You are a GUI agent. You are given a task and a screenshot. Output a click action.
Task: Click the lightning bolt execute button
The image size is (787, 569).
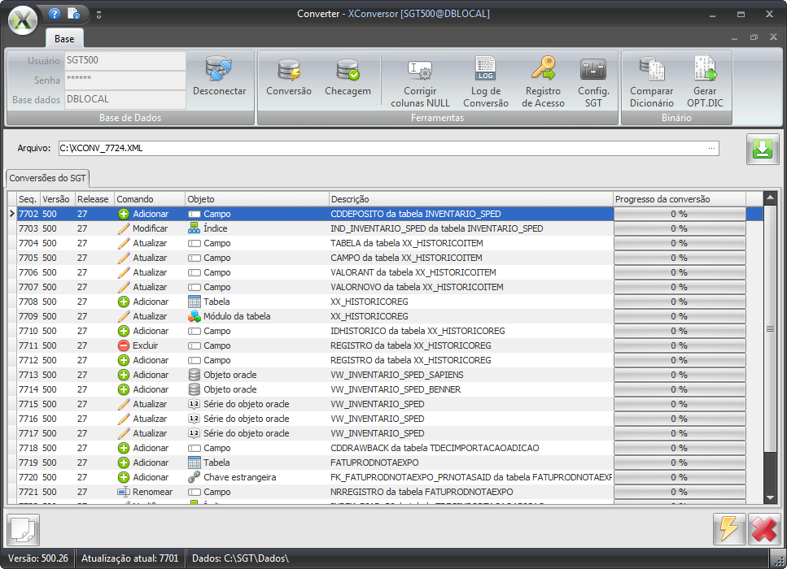point(729,529)
